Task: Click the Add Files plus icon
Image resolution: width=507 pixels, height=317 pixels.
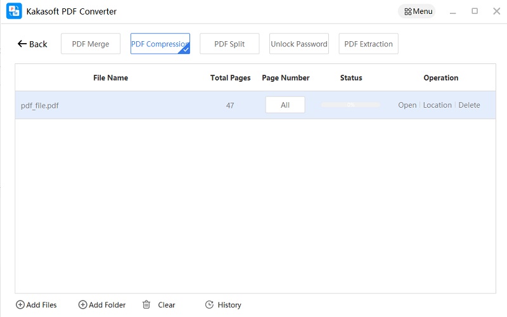Action: pos(20,305)
